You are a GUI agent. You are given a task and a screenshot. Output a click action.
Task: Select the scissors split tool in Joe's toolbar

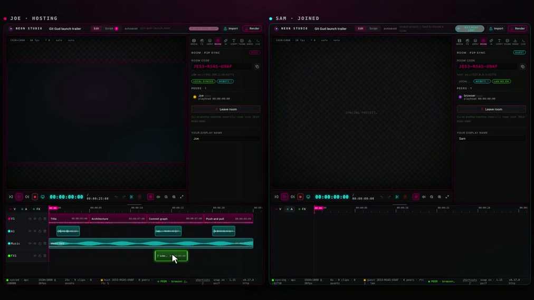(131, 197)
